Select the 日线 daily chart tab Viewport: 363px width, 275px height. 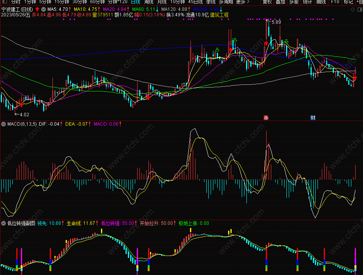[135, 2]
